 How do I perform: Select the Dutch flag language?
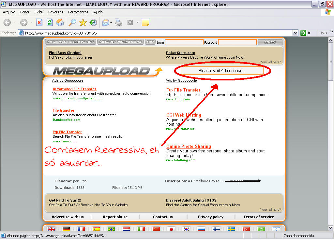(x=126, y=229)
